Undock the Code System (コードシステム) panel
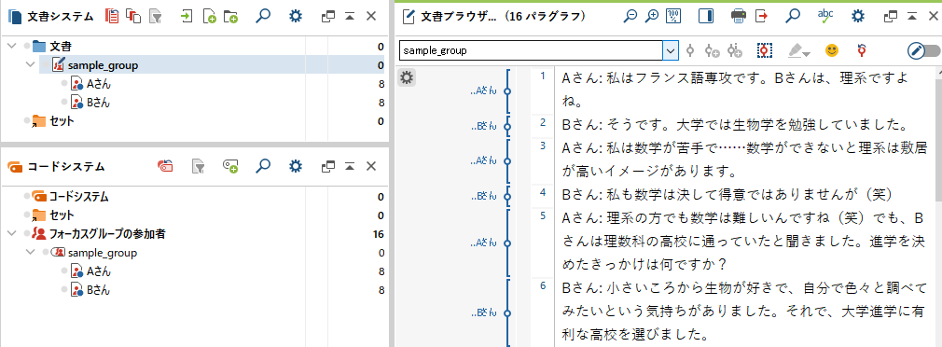The width and height of the screenshot is (942, 347). click(328, 166)
